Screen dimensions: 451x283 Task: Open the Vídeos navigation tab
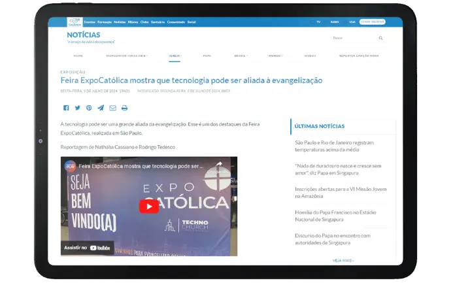tap(310, 56)
